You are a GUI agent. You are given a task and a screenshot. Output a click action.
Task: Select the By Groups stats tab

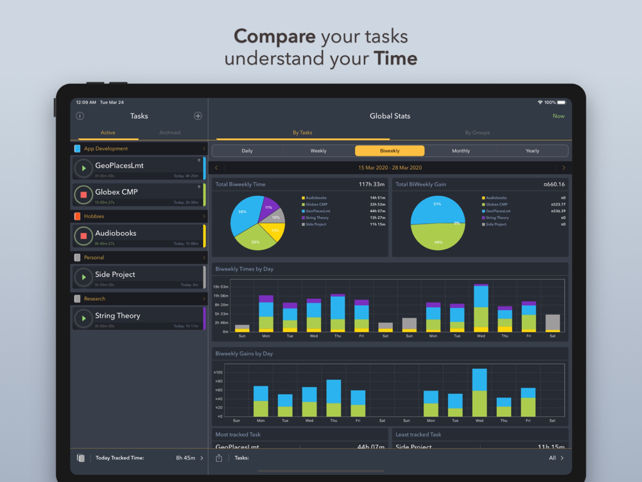pos(478,133)
